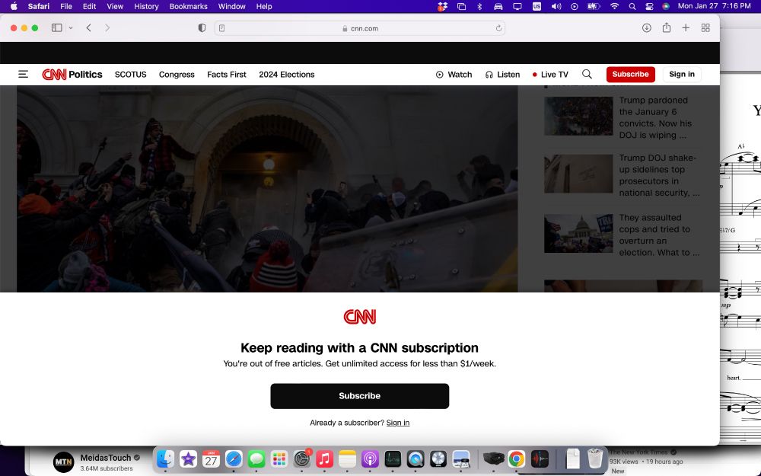Open Spotlight search in menu bar
Viewport: 761px width, 476px height.
pos(632,6)
